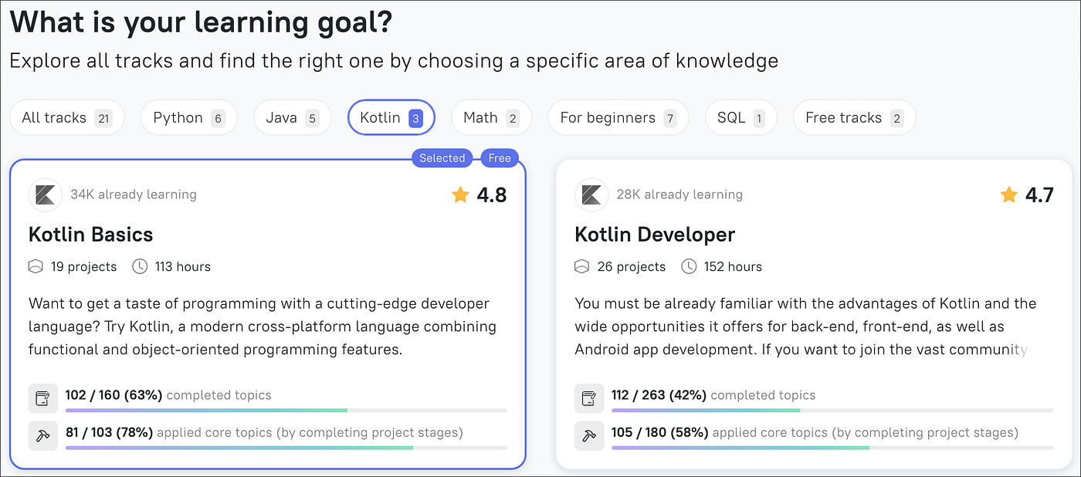Switch to the Python tracks filter

point(188,118)
